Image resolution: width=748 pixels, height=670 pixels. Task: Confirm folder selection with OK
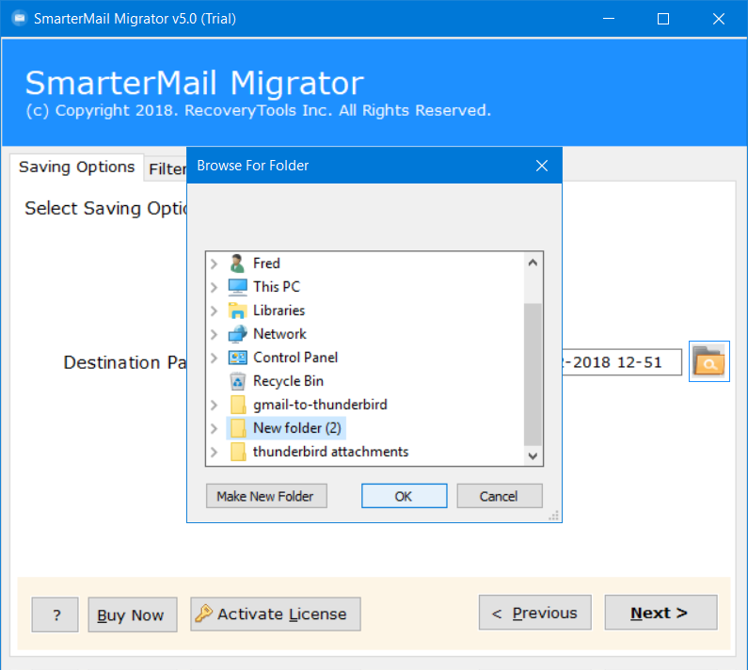pos(404,496)
